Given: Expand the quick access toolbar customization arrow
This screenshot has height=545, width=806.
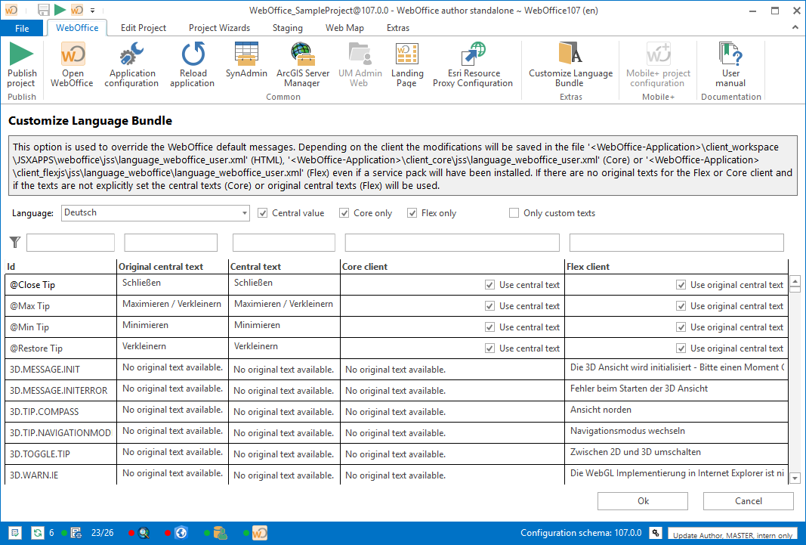Looking at the screenshot, I should tap(94, 11).
